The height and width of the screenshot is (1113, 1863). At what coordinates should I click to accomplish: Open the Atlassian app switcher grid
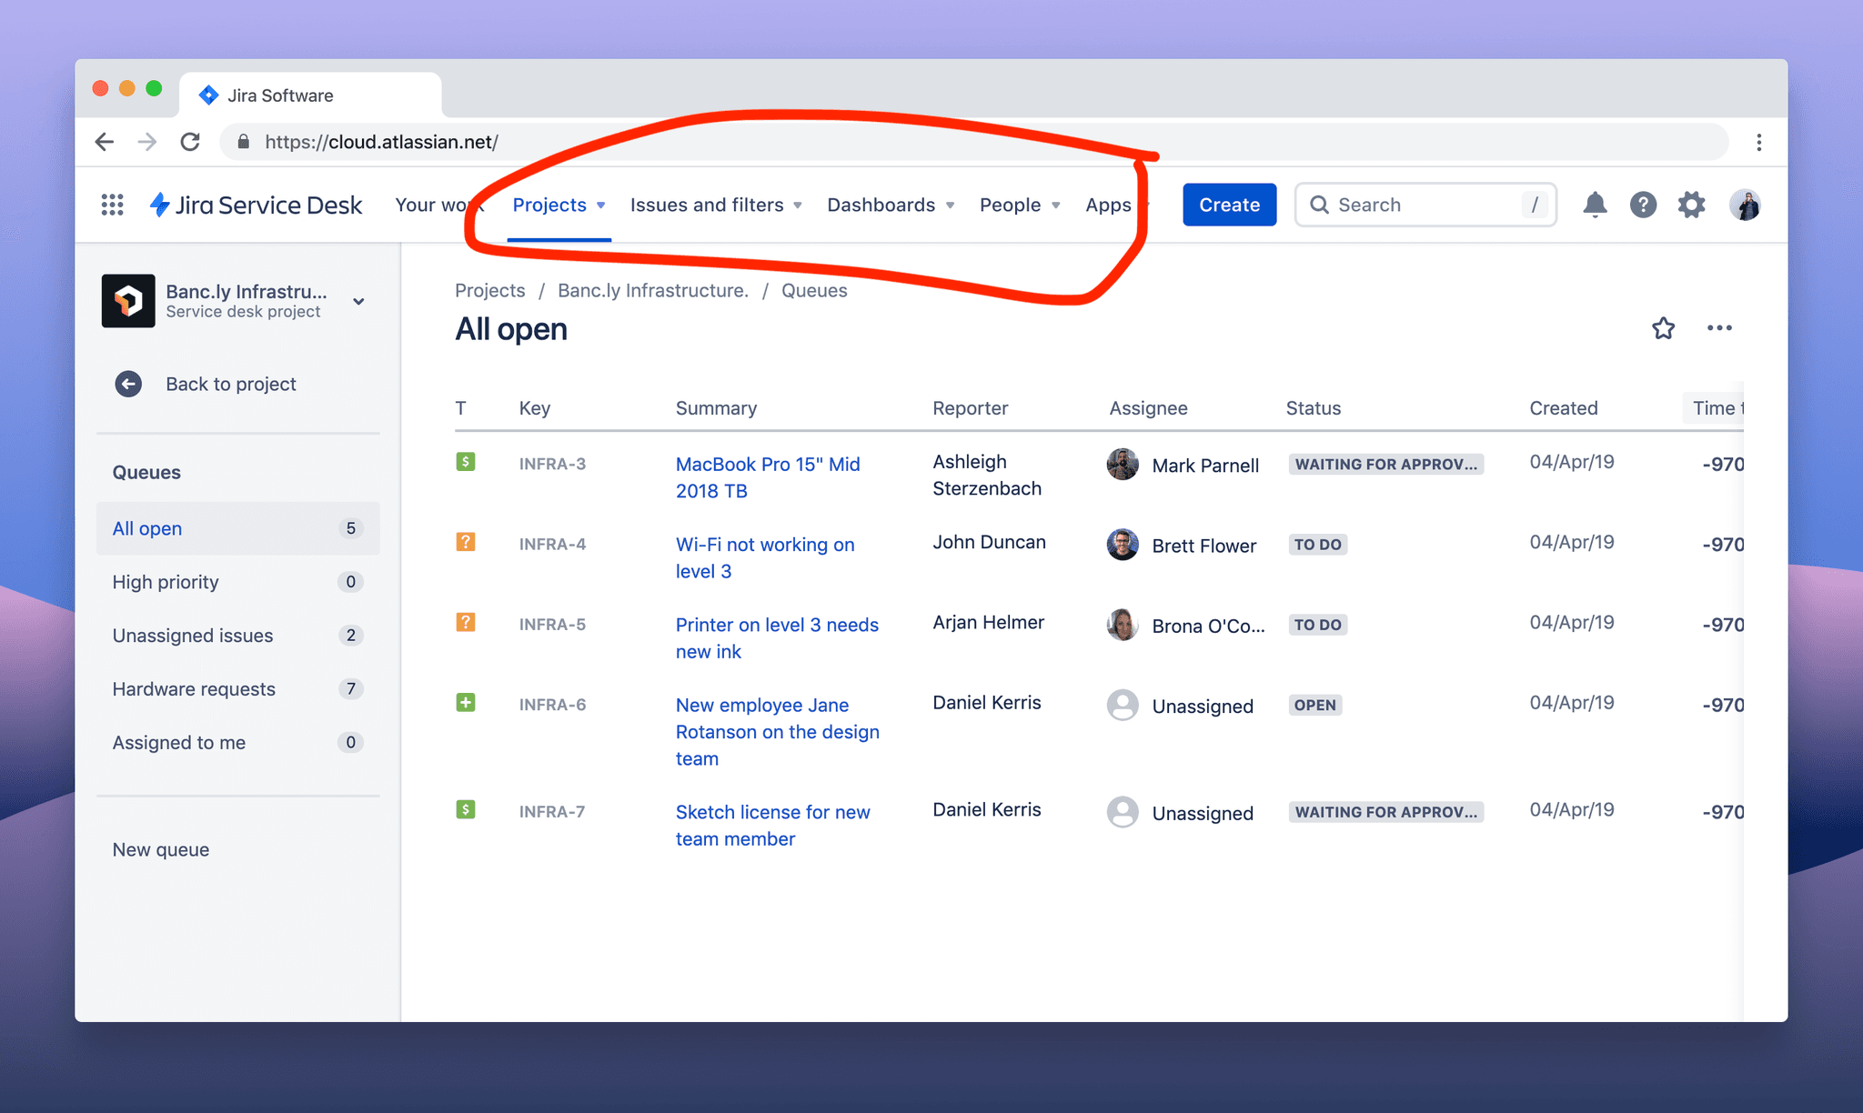(112, 205)
